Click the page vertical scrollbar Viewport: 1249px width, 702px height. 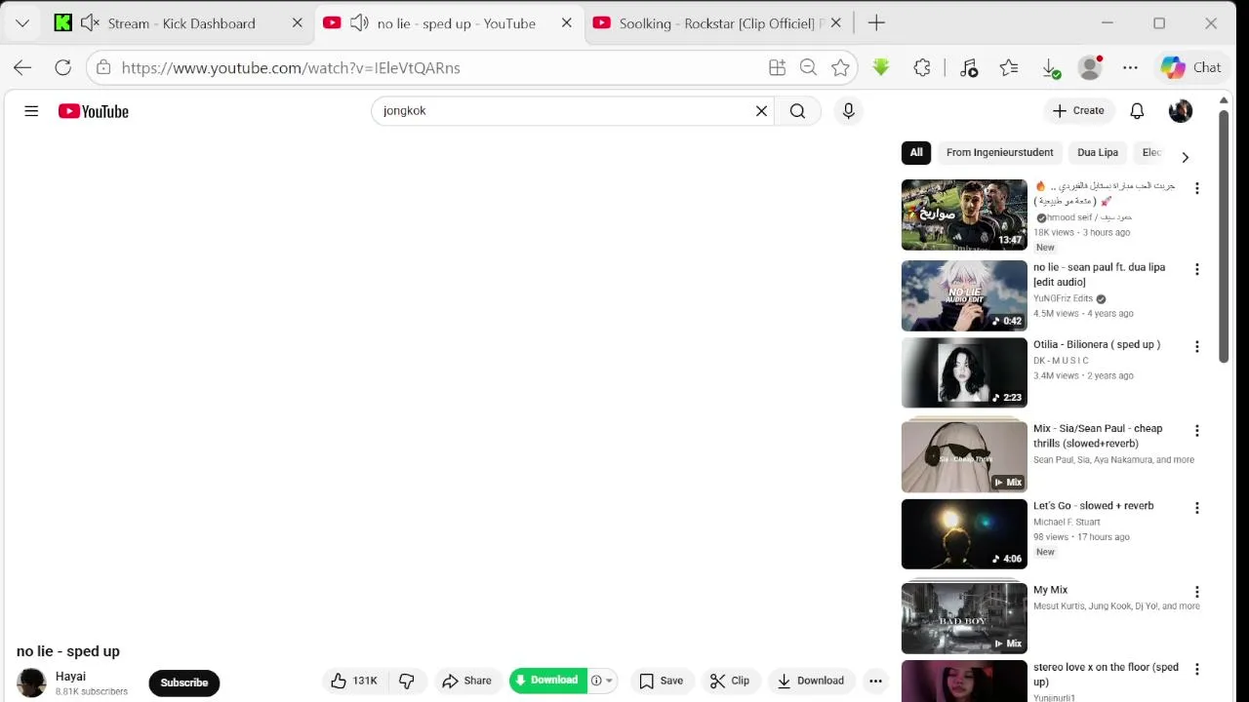click(x=1223, y=239)
